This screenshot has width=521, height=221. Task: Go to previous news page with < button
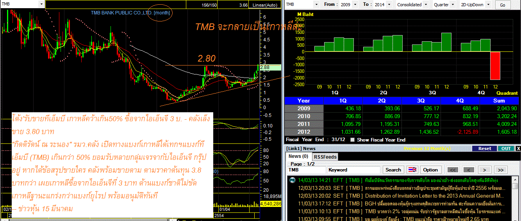pyautogui.click(x=469, y=170)
